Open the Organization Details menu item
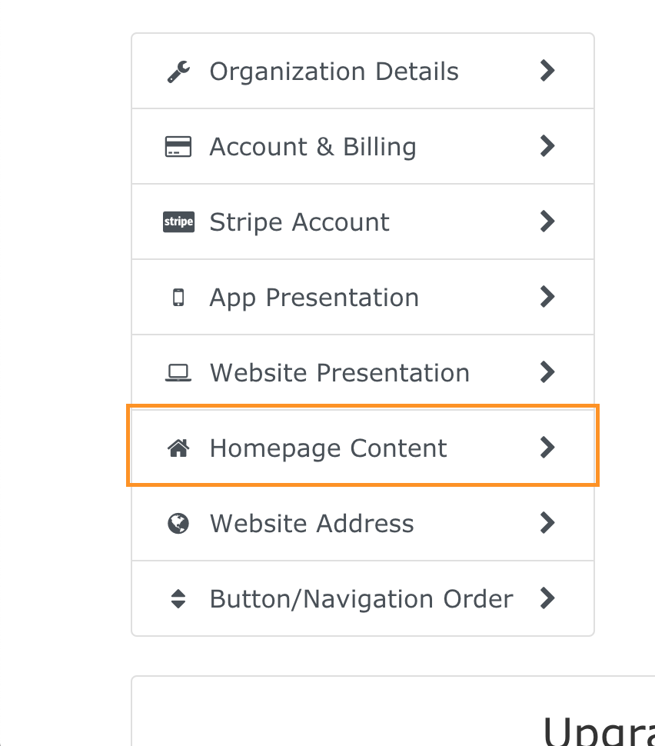The image size is (655, 746). click(334, 72)
